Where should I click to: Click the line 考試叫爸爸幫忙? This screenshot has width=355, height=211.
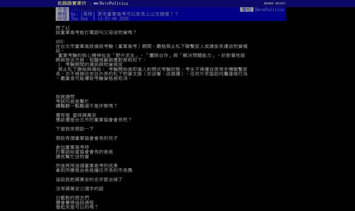(x=72, y=101)
